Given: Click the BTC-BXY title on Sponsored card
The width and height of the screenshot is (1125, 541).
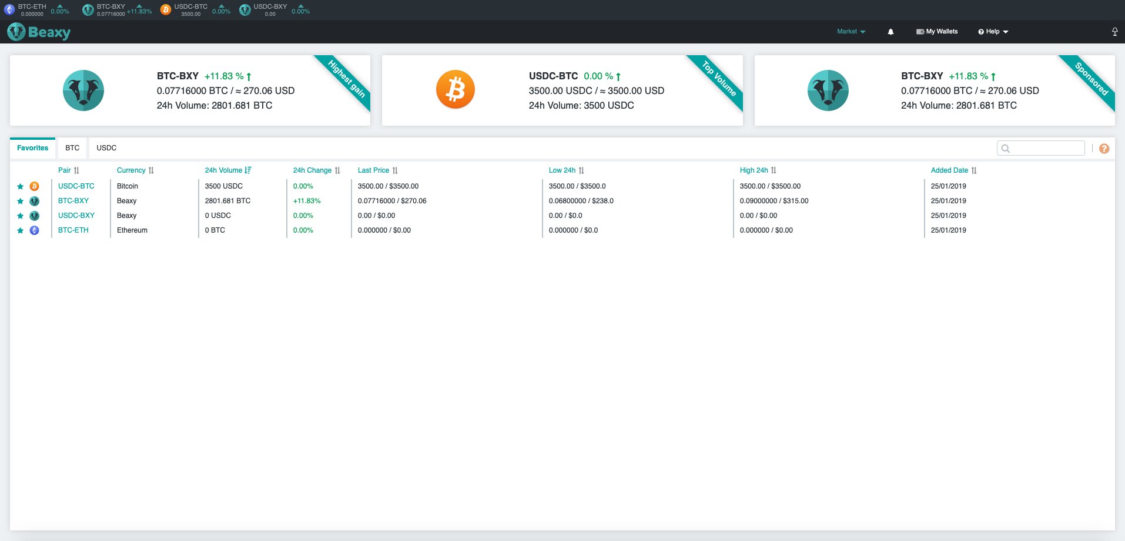Looking at the screenshot, I should (922, 76).
